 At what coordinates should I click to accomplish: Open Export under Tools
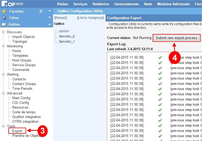tap(17, 131)
